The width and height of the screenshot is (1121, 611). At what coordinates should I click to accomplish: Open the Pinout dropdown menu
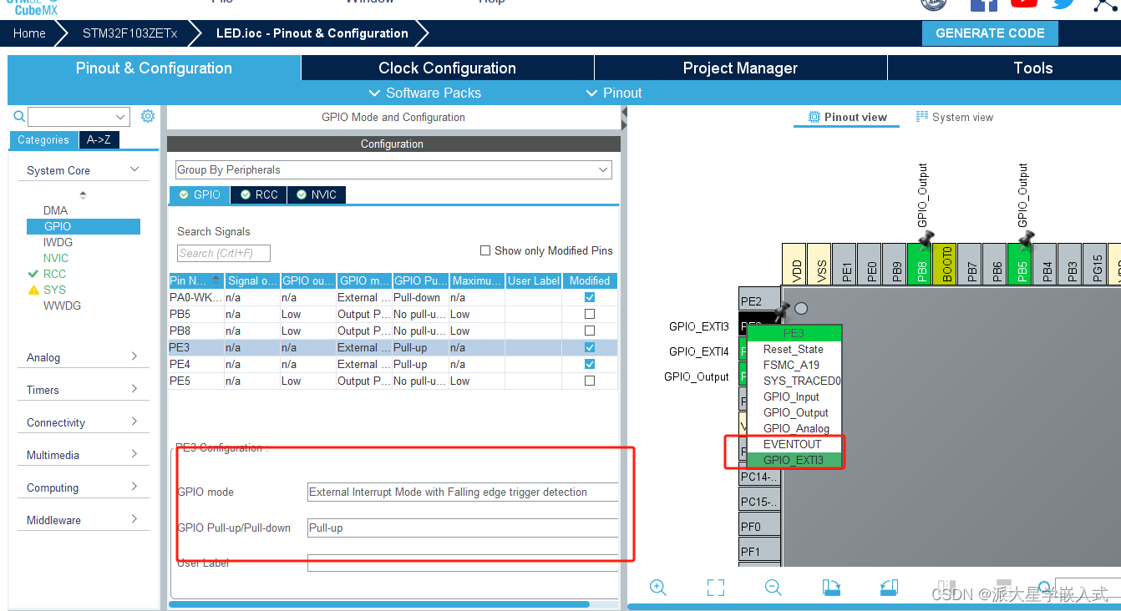[614, 93]
